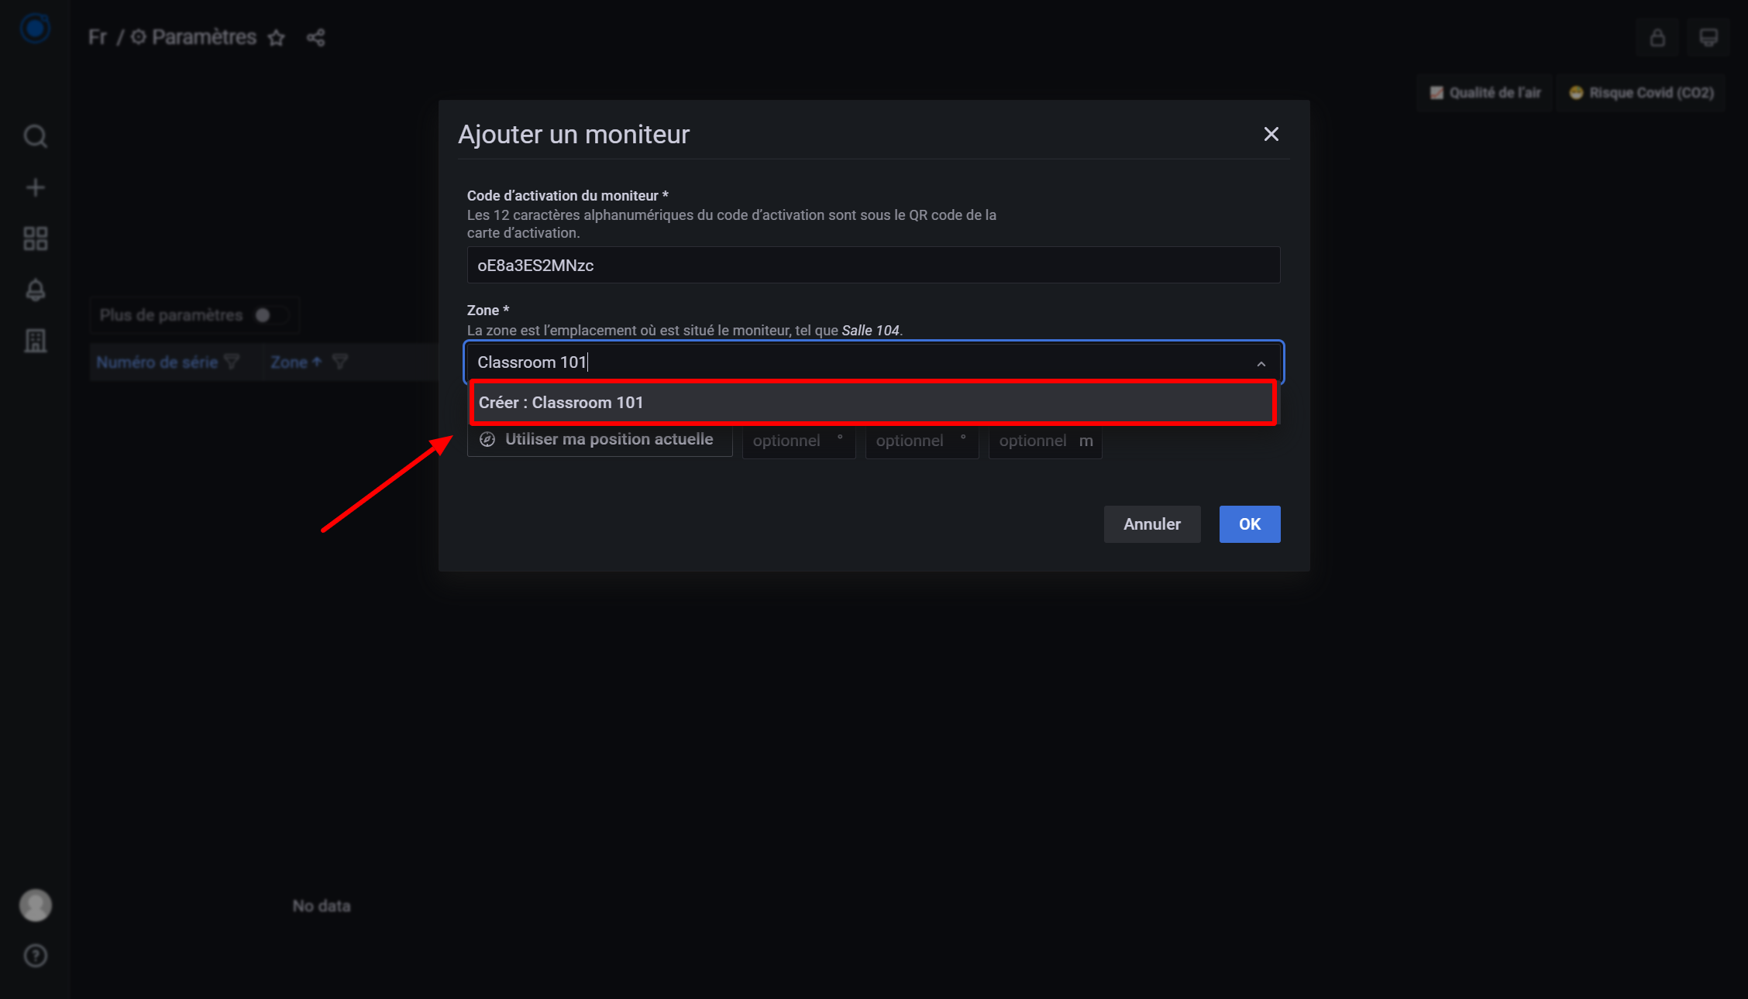Screen dimensions: 1748x999
Task: Open the building organization icon
Action: [35, 341]
